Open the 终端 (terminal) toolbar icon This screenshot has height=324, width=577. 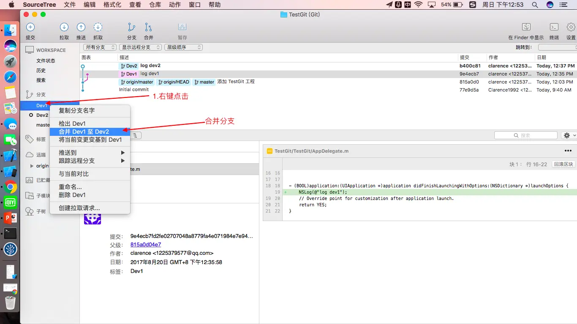[x=554, y=27]
